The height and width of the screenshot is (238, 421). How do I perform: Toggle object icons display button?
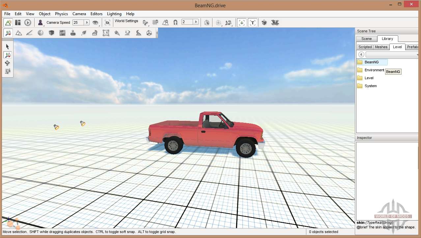242,22
